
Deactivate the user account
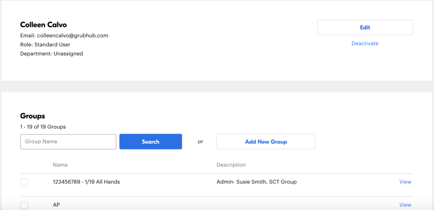tap(365, 43)
